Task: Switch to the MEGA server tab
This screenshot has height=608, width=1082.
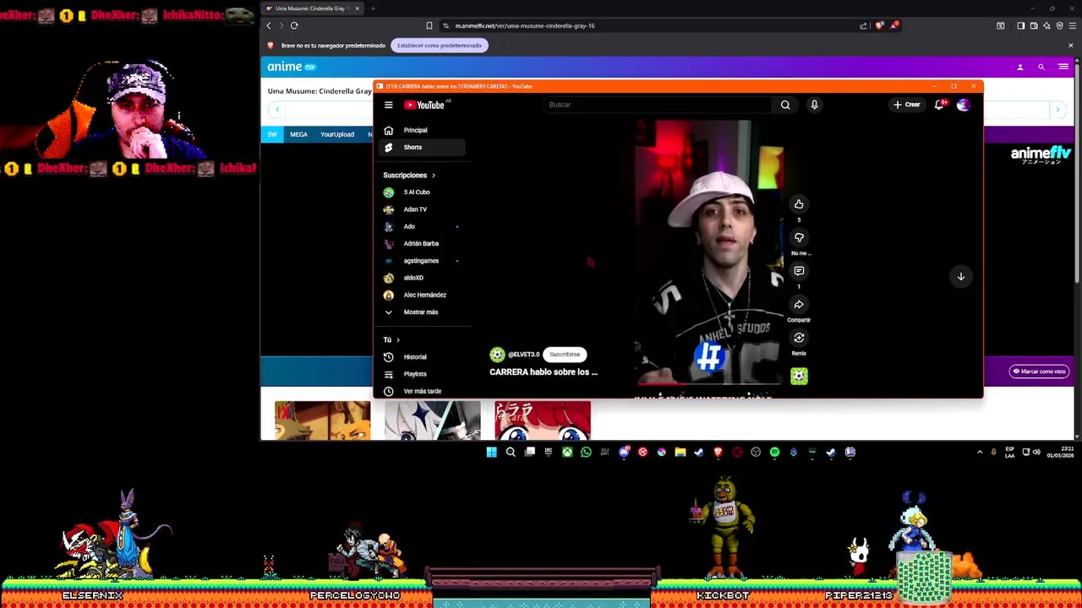Action: (298, 134)
